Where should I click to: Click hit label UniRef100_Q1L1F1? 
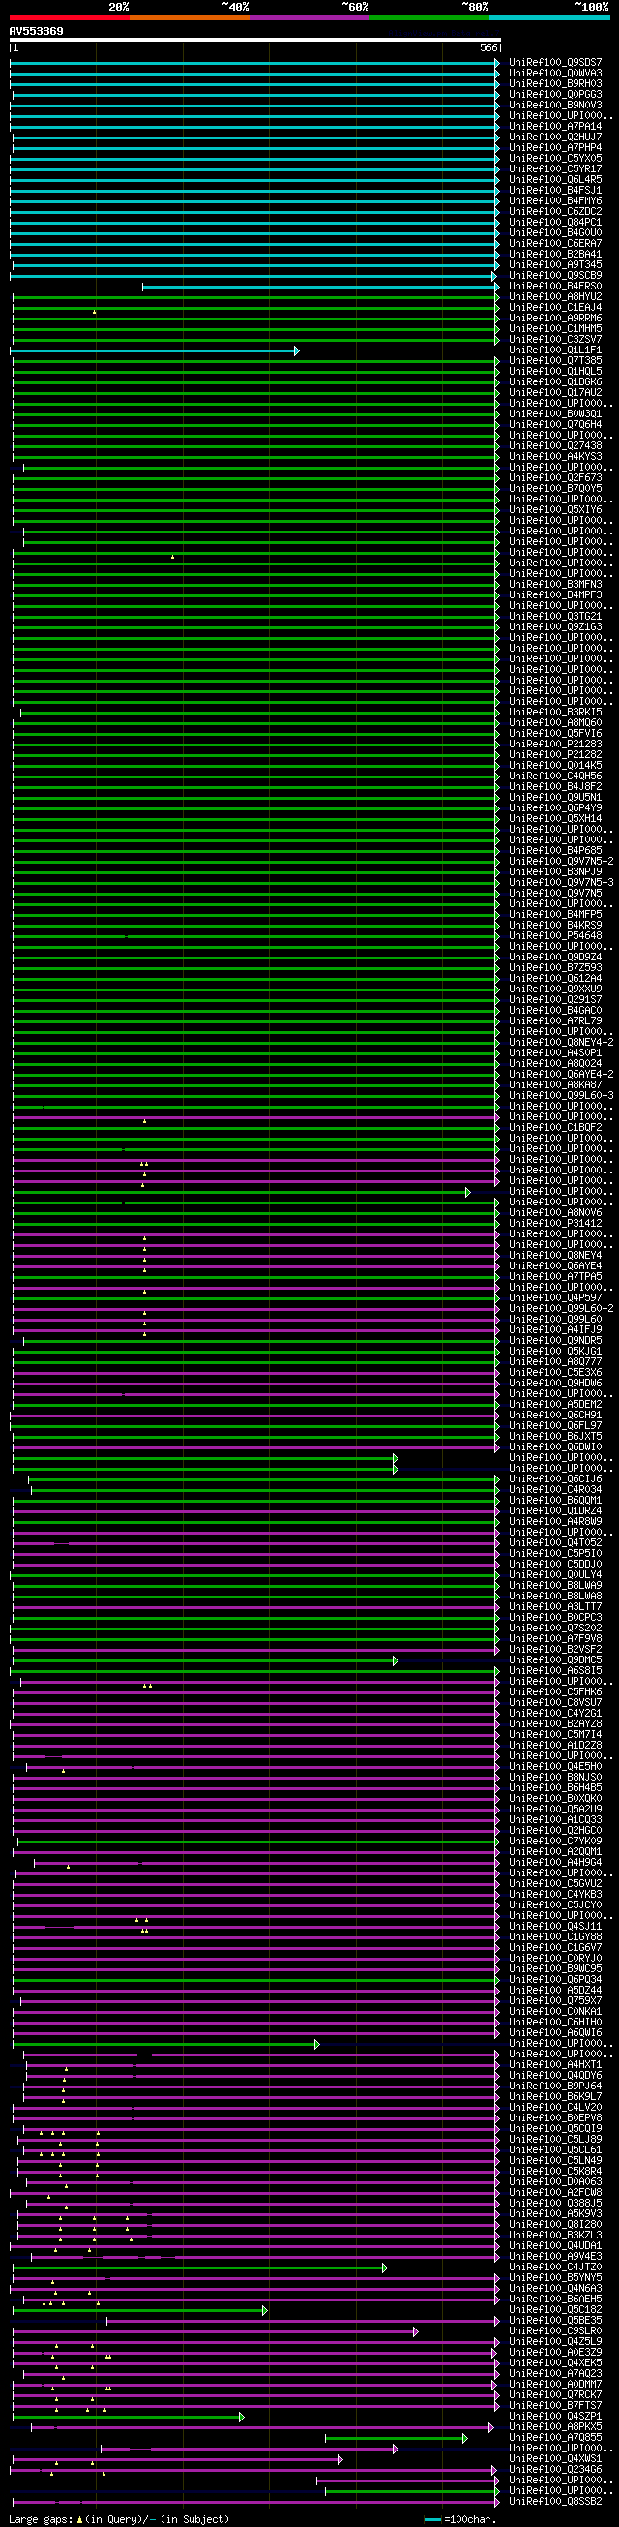point(555,350)
